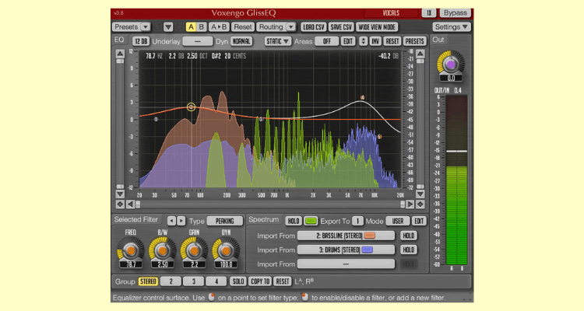
Task: Click the DYN knob
Action: point(226,251)
